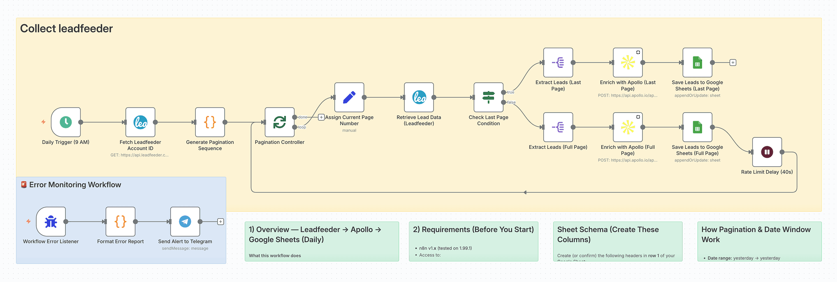Click the Extract Leads (Full Page) label
The image size is (837, 282).
pos(558,147)
